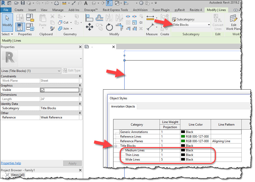This screenshot has width=255, height=182.
Task: Open the pyRevit ribbon tab
Action: 180,10
